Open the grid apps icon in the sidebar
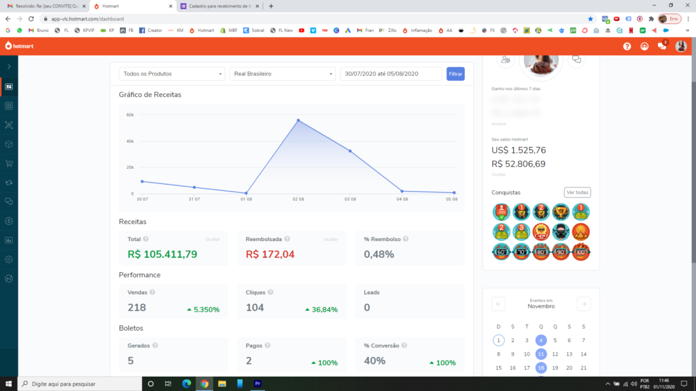Viewport: 696px width, 391px height. coord(9,106)
